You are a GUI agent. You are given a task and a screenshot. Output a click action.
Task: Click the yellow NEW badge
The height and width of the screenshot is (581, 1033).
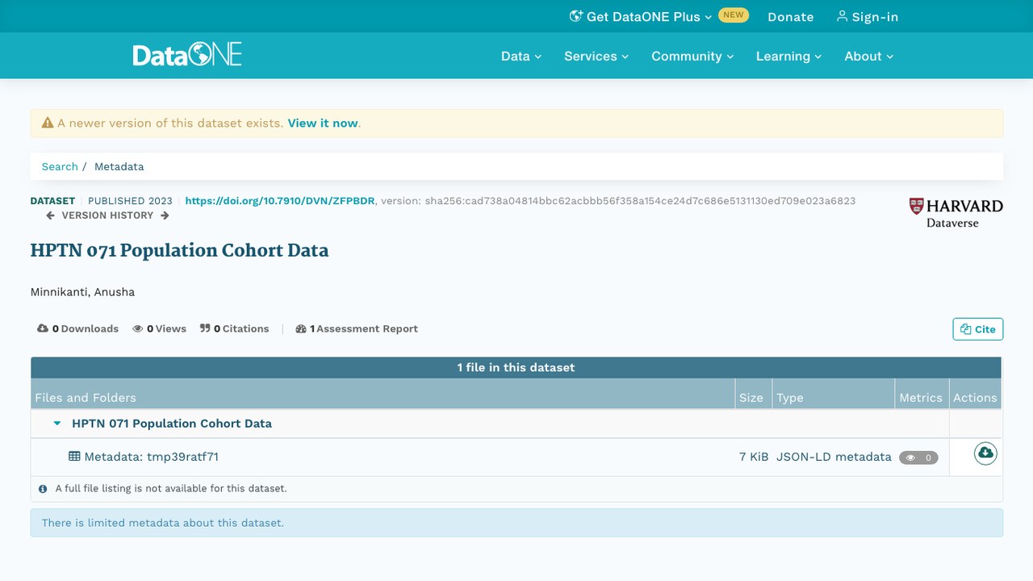pyautogui.click(x=733, y=15)
